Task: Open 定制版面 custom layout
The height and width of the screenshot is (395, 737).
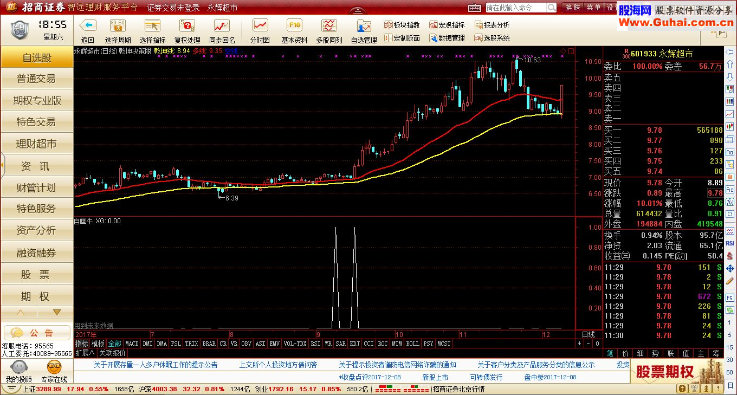Action: coord(402,38)
